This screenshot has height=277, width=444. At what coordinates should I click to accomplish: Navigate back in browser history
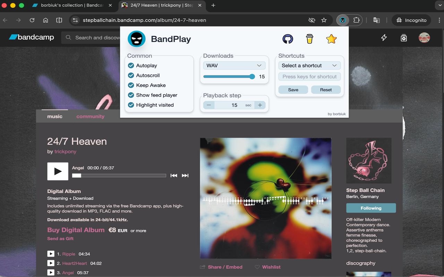(x=5, y=20)
